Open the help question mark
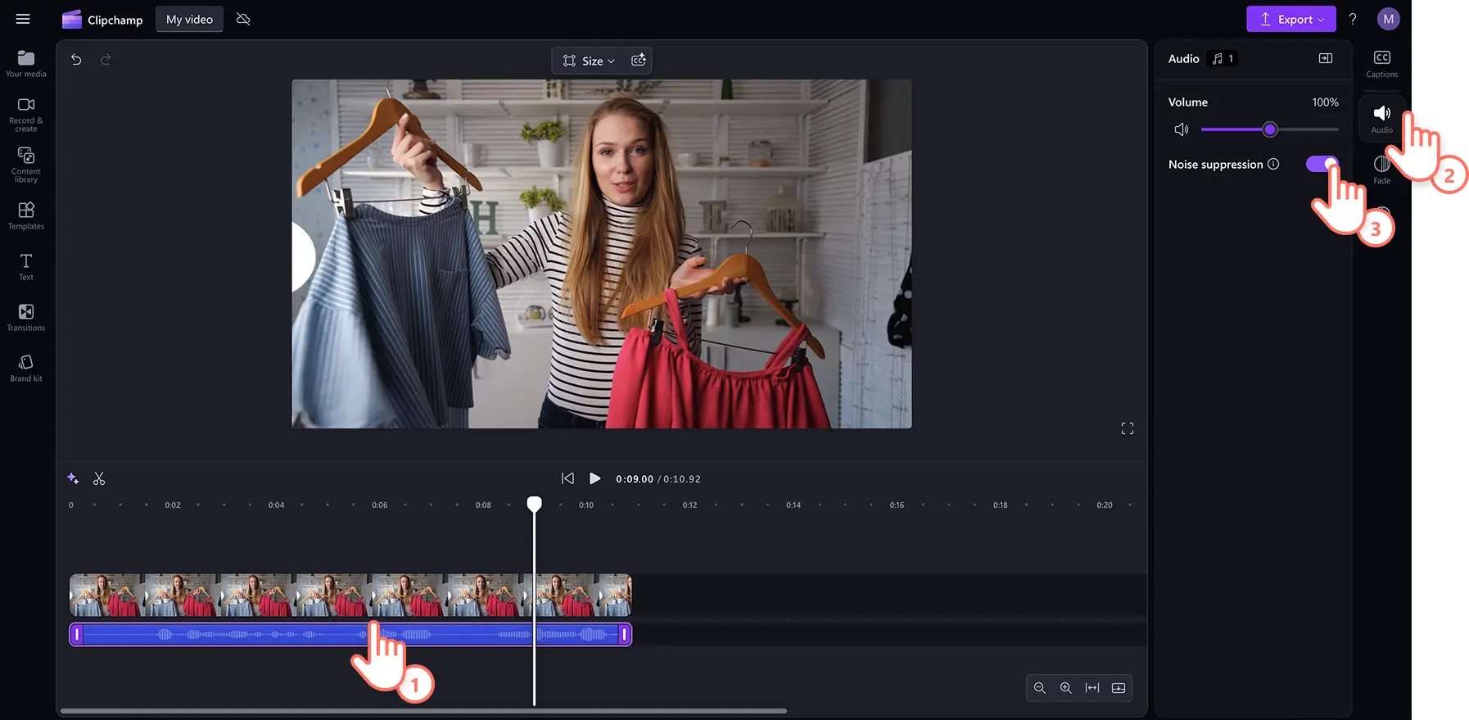Screen dimensions: 1469x720 coord(1353,19)
